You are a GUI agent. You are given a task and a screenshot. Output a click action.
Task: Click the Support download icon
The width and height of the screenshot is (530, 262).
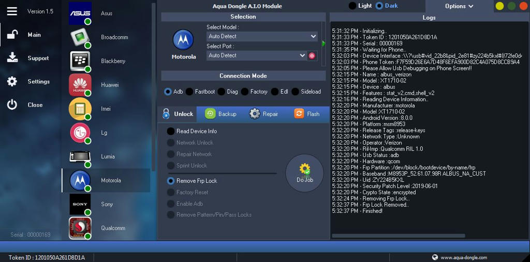[x=12, y=58]
